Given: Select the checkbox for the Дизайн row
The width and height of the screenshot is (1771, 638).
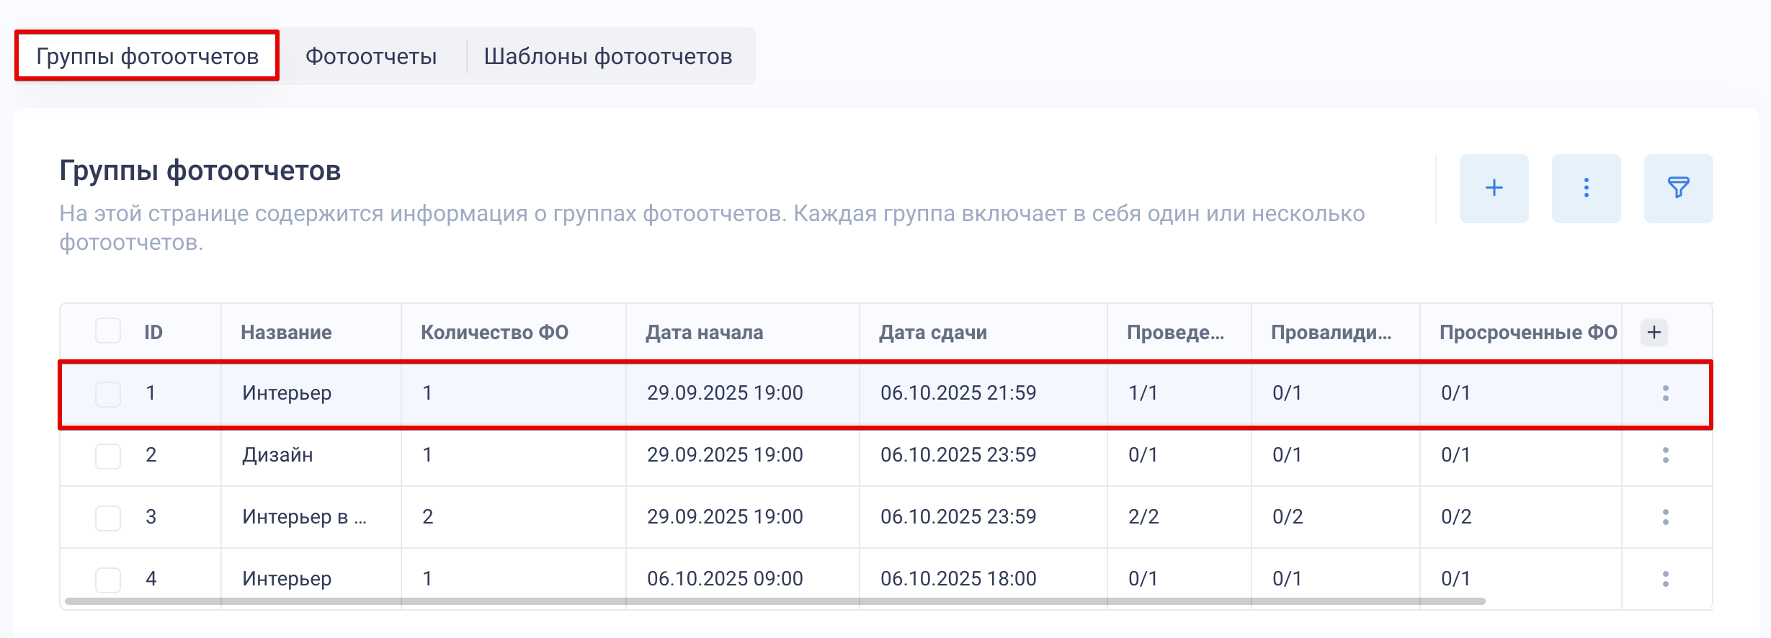Looking at the screenshot, I should [108, 456].
